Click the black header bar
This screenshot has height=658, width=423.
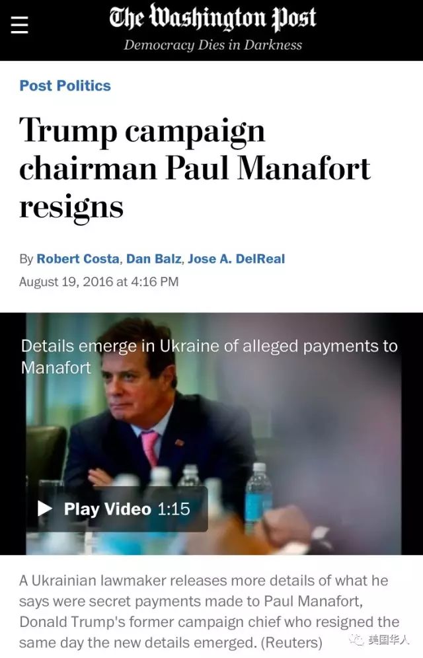pos(211,30)
